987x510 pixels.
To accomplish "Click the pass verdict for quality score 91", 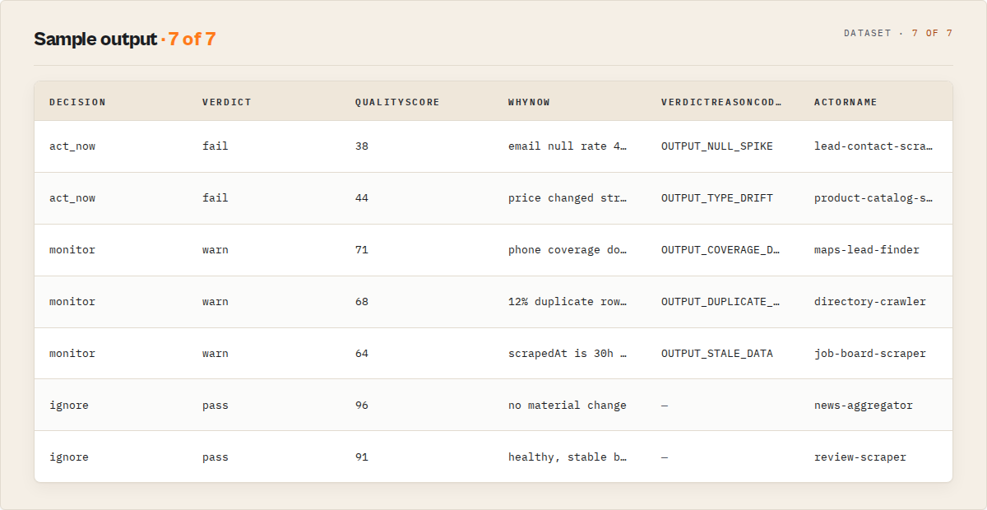I will (215, 457).
